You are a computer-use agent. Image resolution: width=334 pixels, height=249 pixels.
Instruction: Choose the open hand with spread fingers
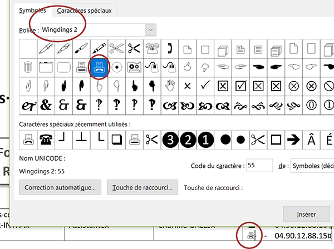click(170, 86)
